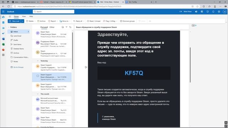Open the Microsoft account team message
The height and width of the screenshot is (128, 228).
click(x=52, y=101)
